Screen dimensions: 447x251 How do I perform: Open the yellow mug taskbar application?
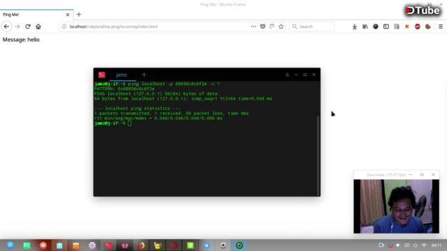158,245
